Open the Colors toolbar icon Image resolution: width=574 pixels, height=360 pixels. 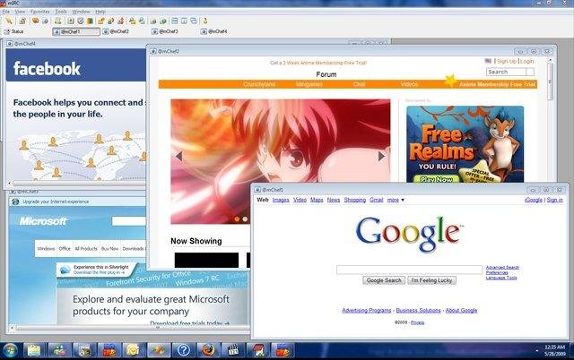coord(90,21)
